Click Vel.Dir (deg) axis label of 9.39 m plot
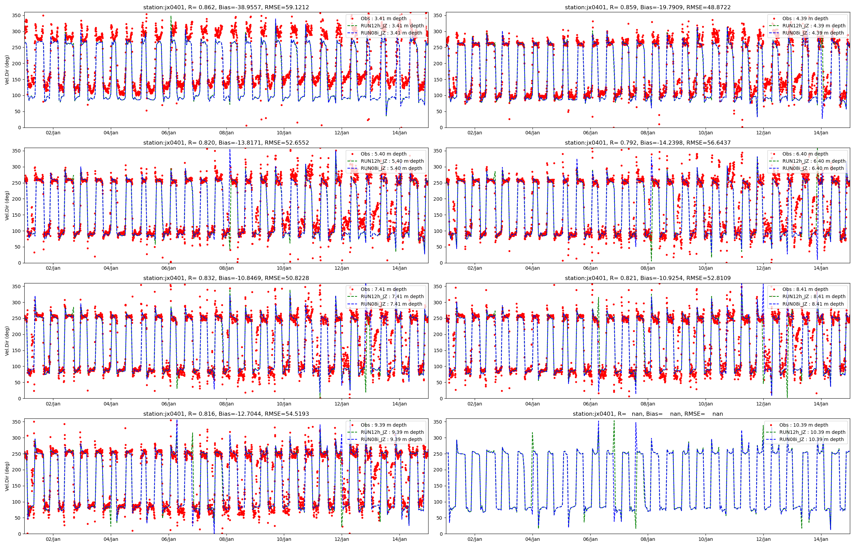 coord(7,476)
